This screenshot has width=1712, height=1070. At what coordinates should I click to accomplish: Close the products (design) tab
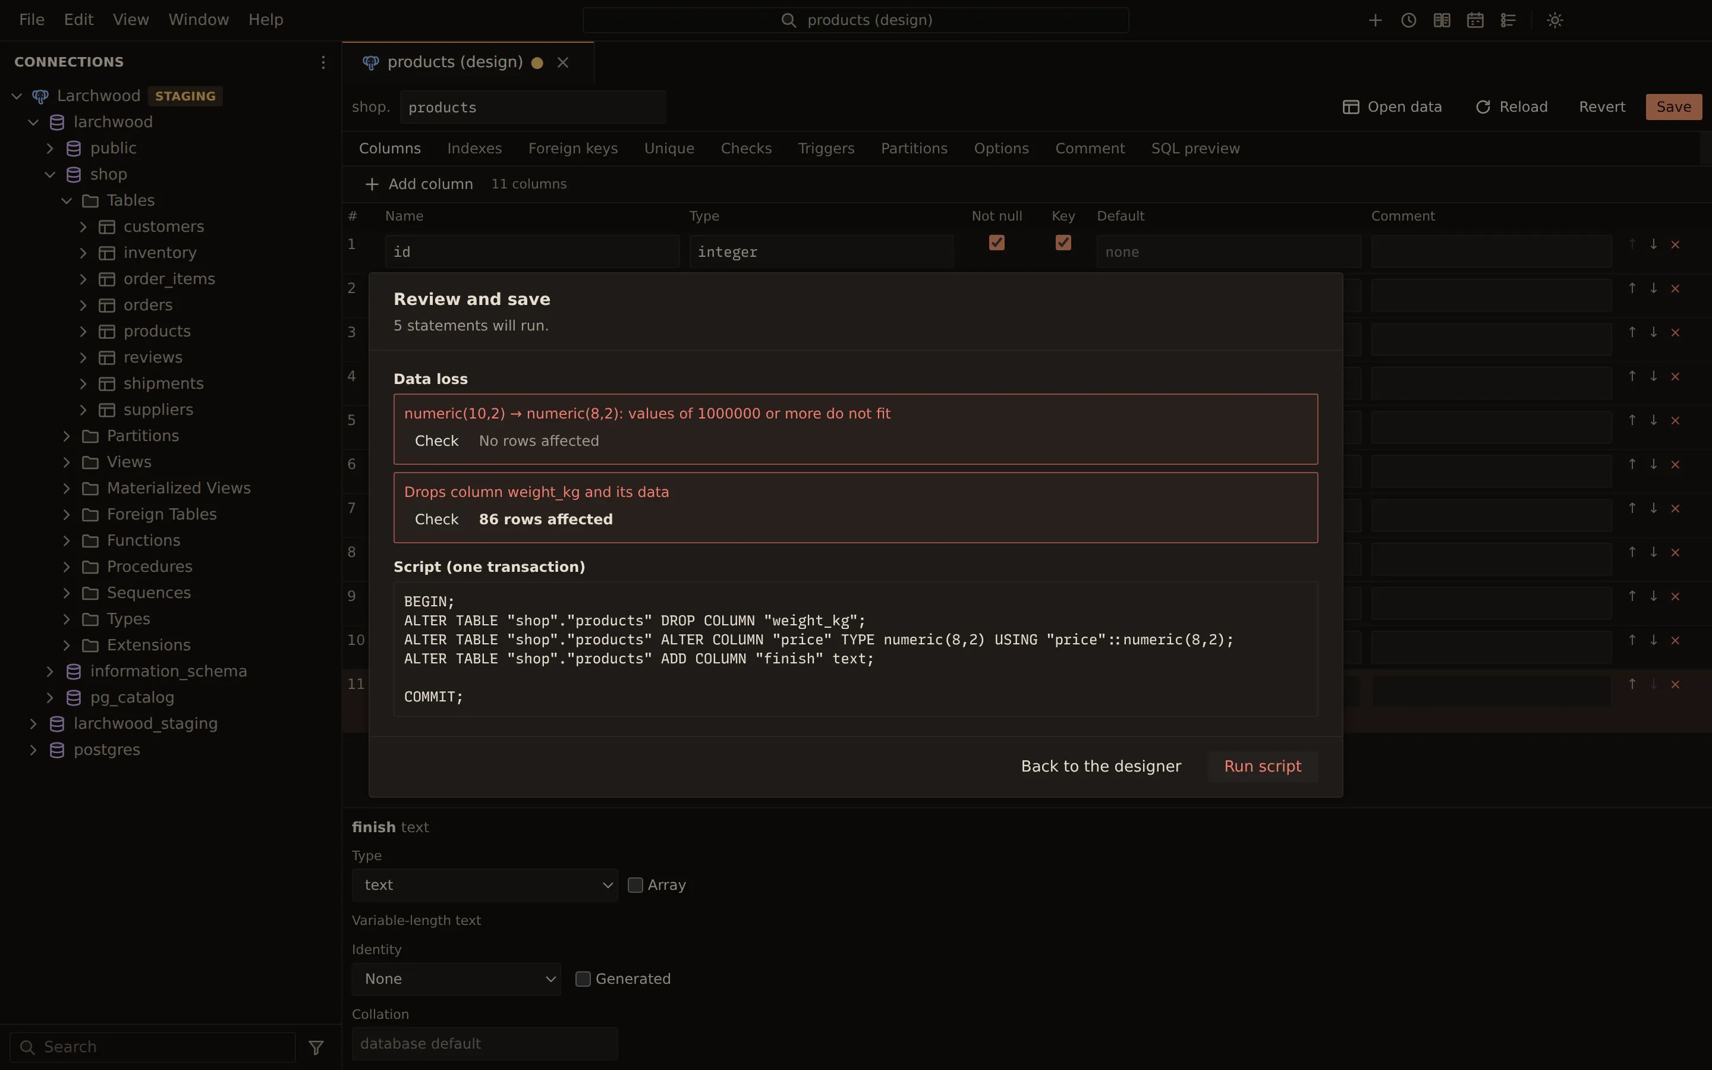pos(562,62)
